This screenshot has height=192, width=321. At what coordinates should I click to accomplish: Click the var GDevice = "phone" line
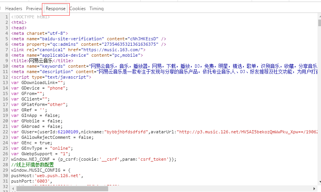tap(40, 88)
